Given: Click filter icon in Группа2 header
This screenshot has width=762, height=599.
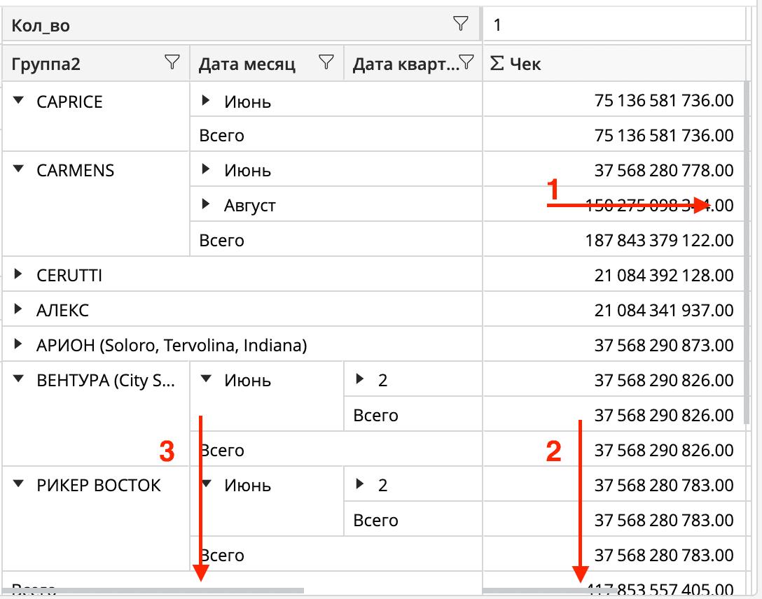Looking at the screenshot, I should coord(172,63).
